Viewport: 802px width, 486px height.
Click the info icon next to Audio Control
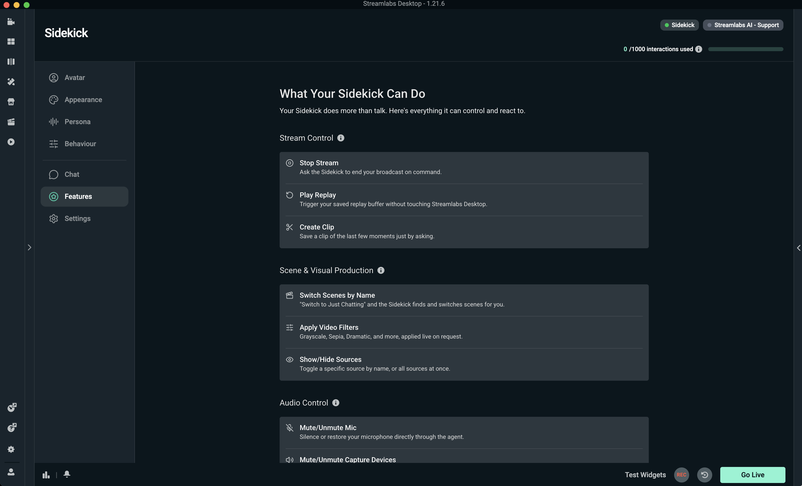[x=336, y=403]
